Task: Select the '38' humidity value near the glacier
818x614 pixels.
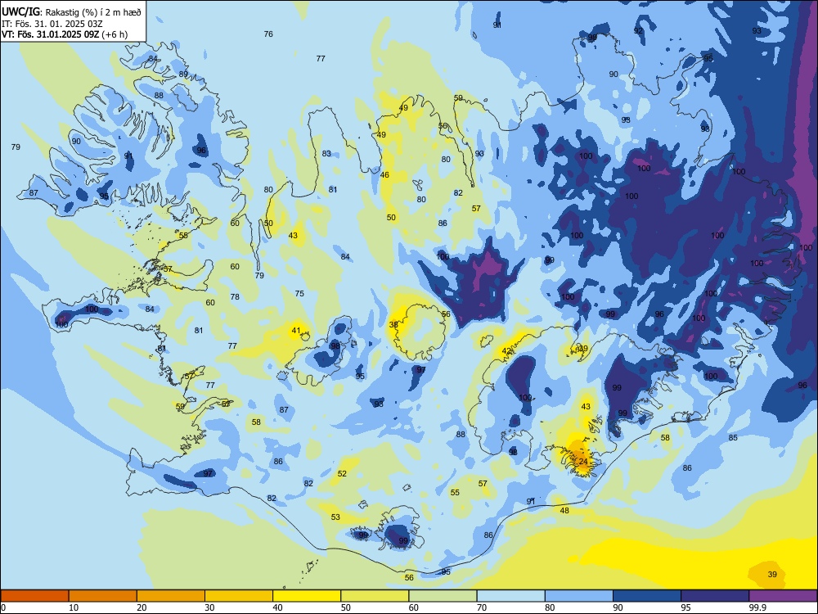Action: coord(393,325)
